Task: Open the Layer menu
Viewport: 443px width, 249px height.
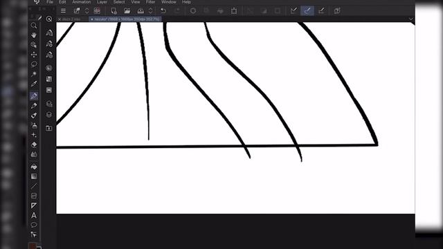Action: 102,2
